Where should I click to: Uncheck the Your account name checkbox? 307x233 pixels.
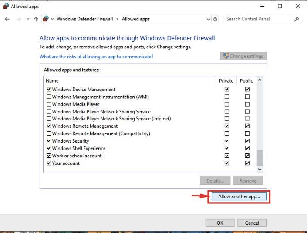49,163
